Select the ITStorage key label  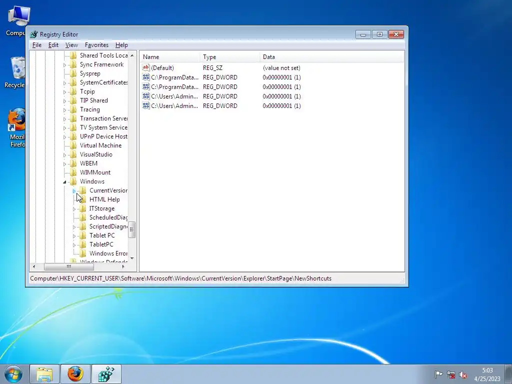click(102, 208)
